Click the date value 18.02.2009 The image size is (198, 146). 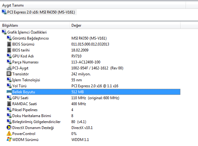click(80, 50)
